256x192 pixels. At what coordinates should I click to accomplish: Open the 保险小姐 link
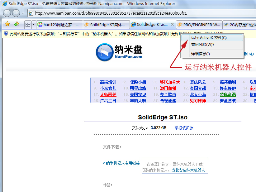click(138, 82)
